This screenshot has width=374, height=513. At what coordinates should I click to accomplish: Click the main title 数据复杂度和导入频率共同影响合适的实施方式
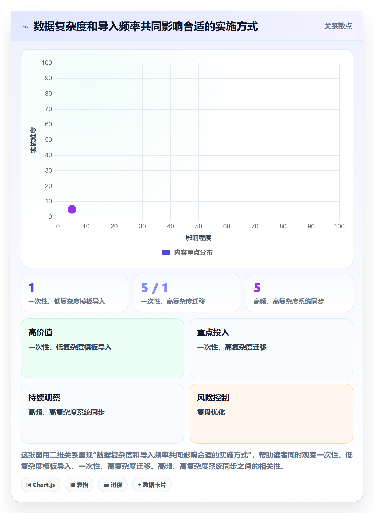[146, 26]
